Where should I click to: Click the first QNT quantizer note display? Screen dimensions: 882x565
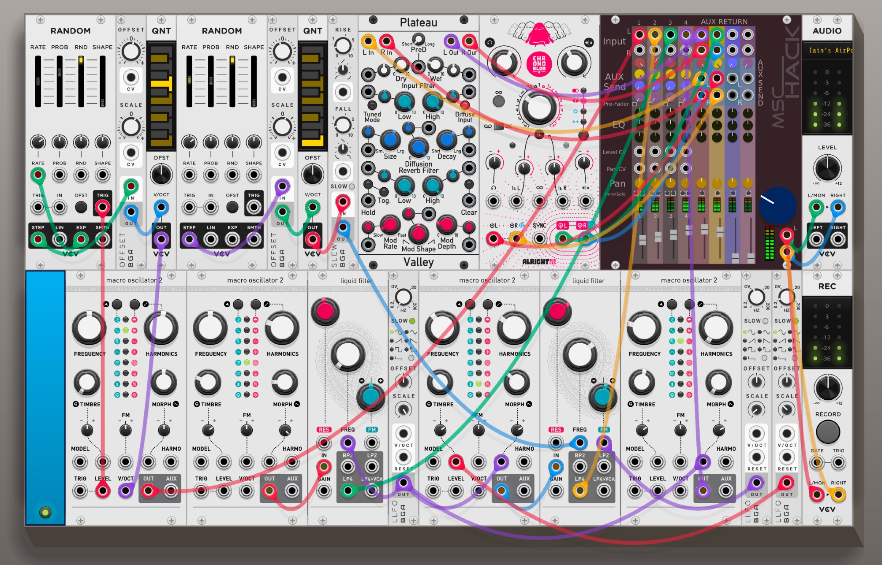point(161,95)
